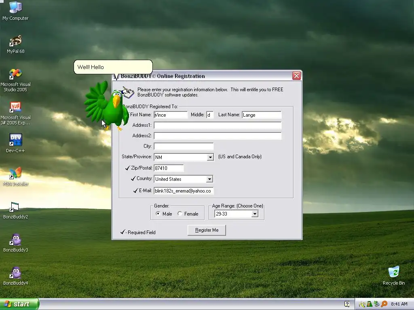
Task: Click the 'Well! Hello' speech balloon
Action: [113, 67]
